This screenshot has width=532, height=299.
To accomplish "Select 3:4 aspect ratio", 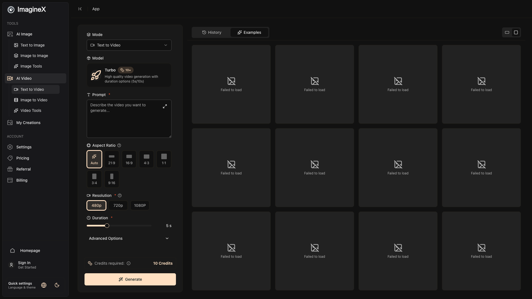I will coord(94,179).
